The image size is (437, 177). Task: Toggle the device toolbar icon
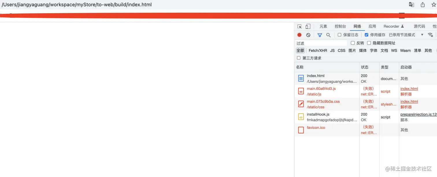coord(308,26)
